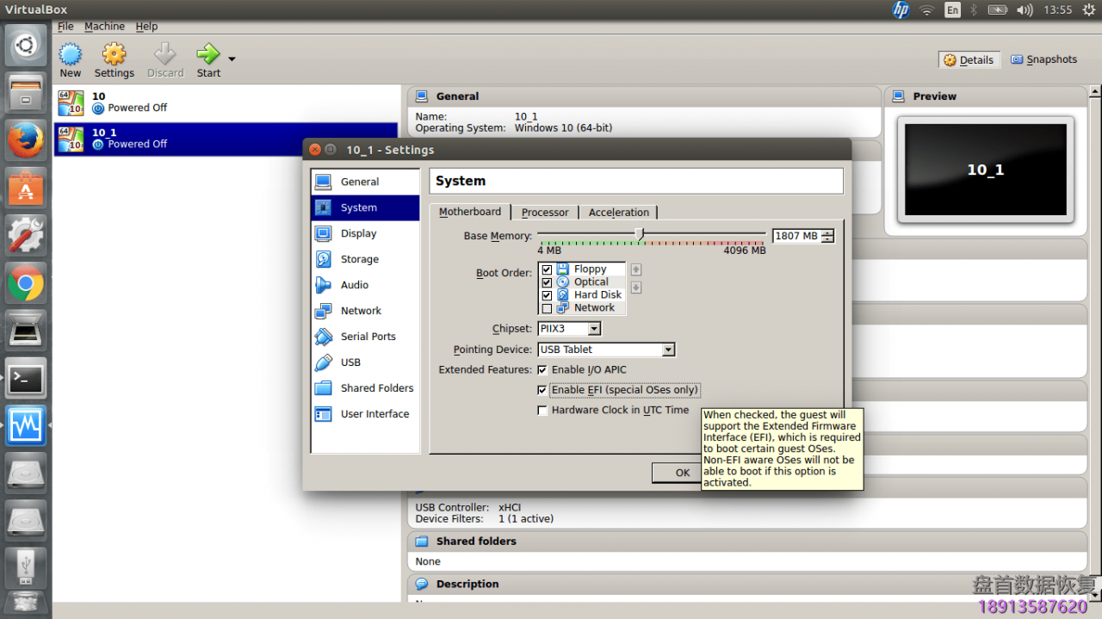Open the Machine menu
The height and width of the screenshot is (619, 1102).
[104, 26]
